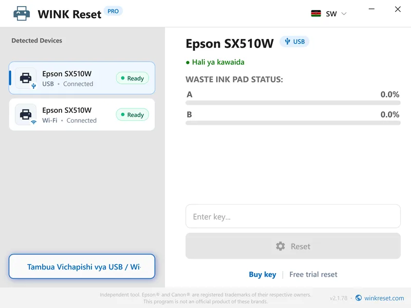Click waste ink pad B progress bar
Viewport: 411px width, 308px height.
(x=293, y=123)
